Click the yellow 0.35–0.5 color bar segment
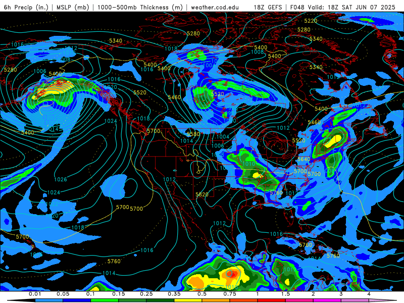The height and width of the screenshot is (303, 404). coord(188,300)
